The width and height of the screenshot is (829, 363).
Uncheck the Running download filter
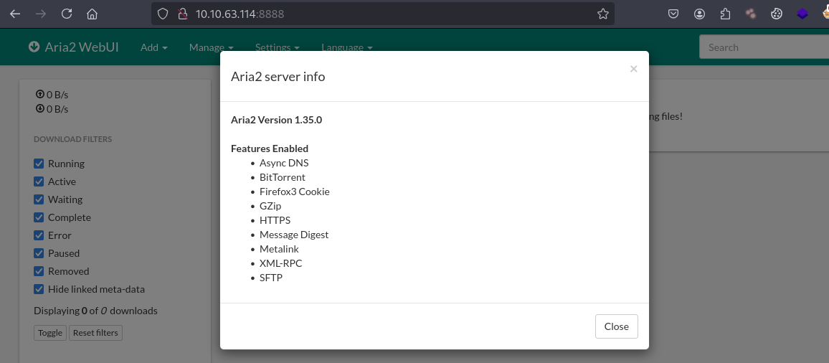click(39, 164)
